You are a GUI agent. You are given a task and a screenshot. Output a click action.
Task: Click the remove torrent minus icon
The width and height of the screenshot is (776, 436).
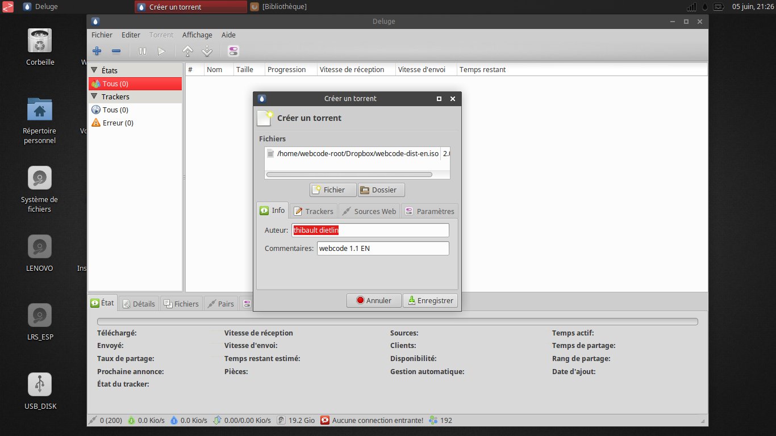116,51
